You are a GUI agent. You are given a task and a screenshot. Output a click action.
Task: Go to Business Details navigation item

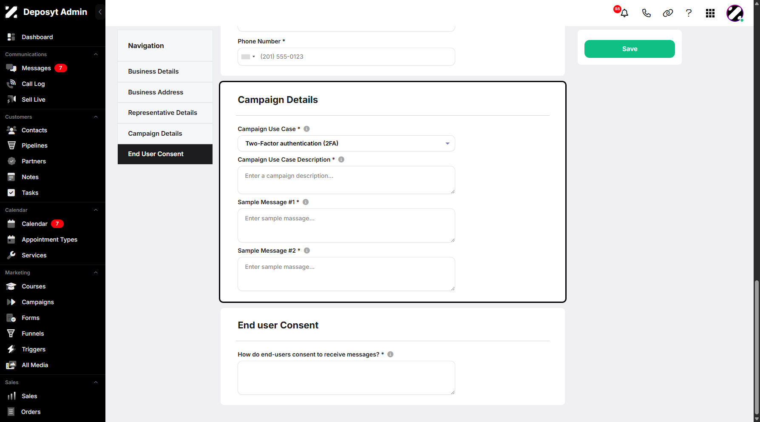(x=165, y=71)
